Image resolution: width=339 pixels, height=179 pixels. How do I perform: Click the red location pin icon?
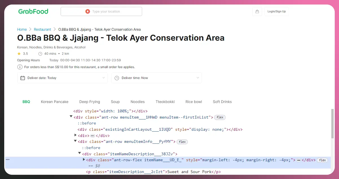(x=87, y=12)
